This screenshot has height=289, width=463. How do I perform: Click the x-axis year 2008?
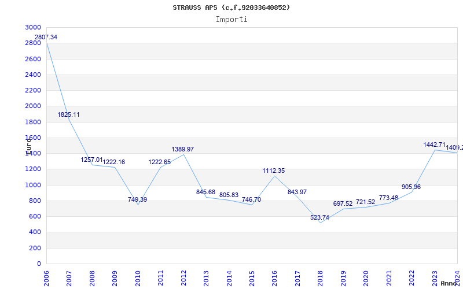click(x=92, y=279)
